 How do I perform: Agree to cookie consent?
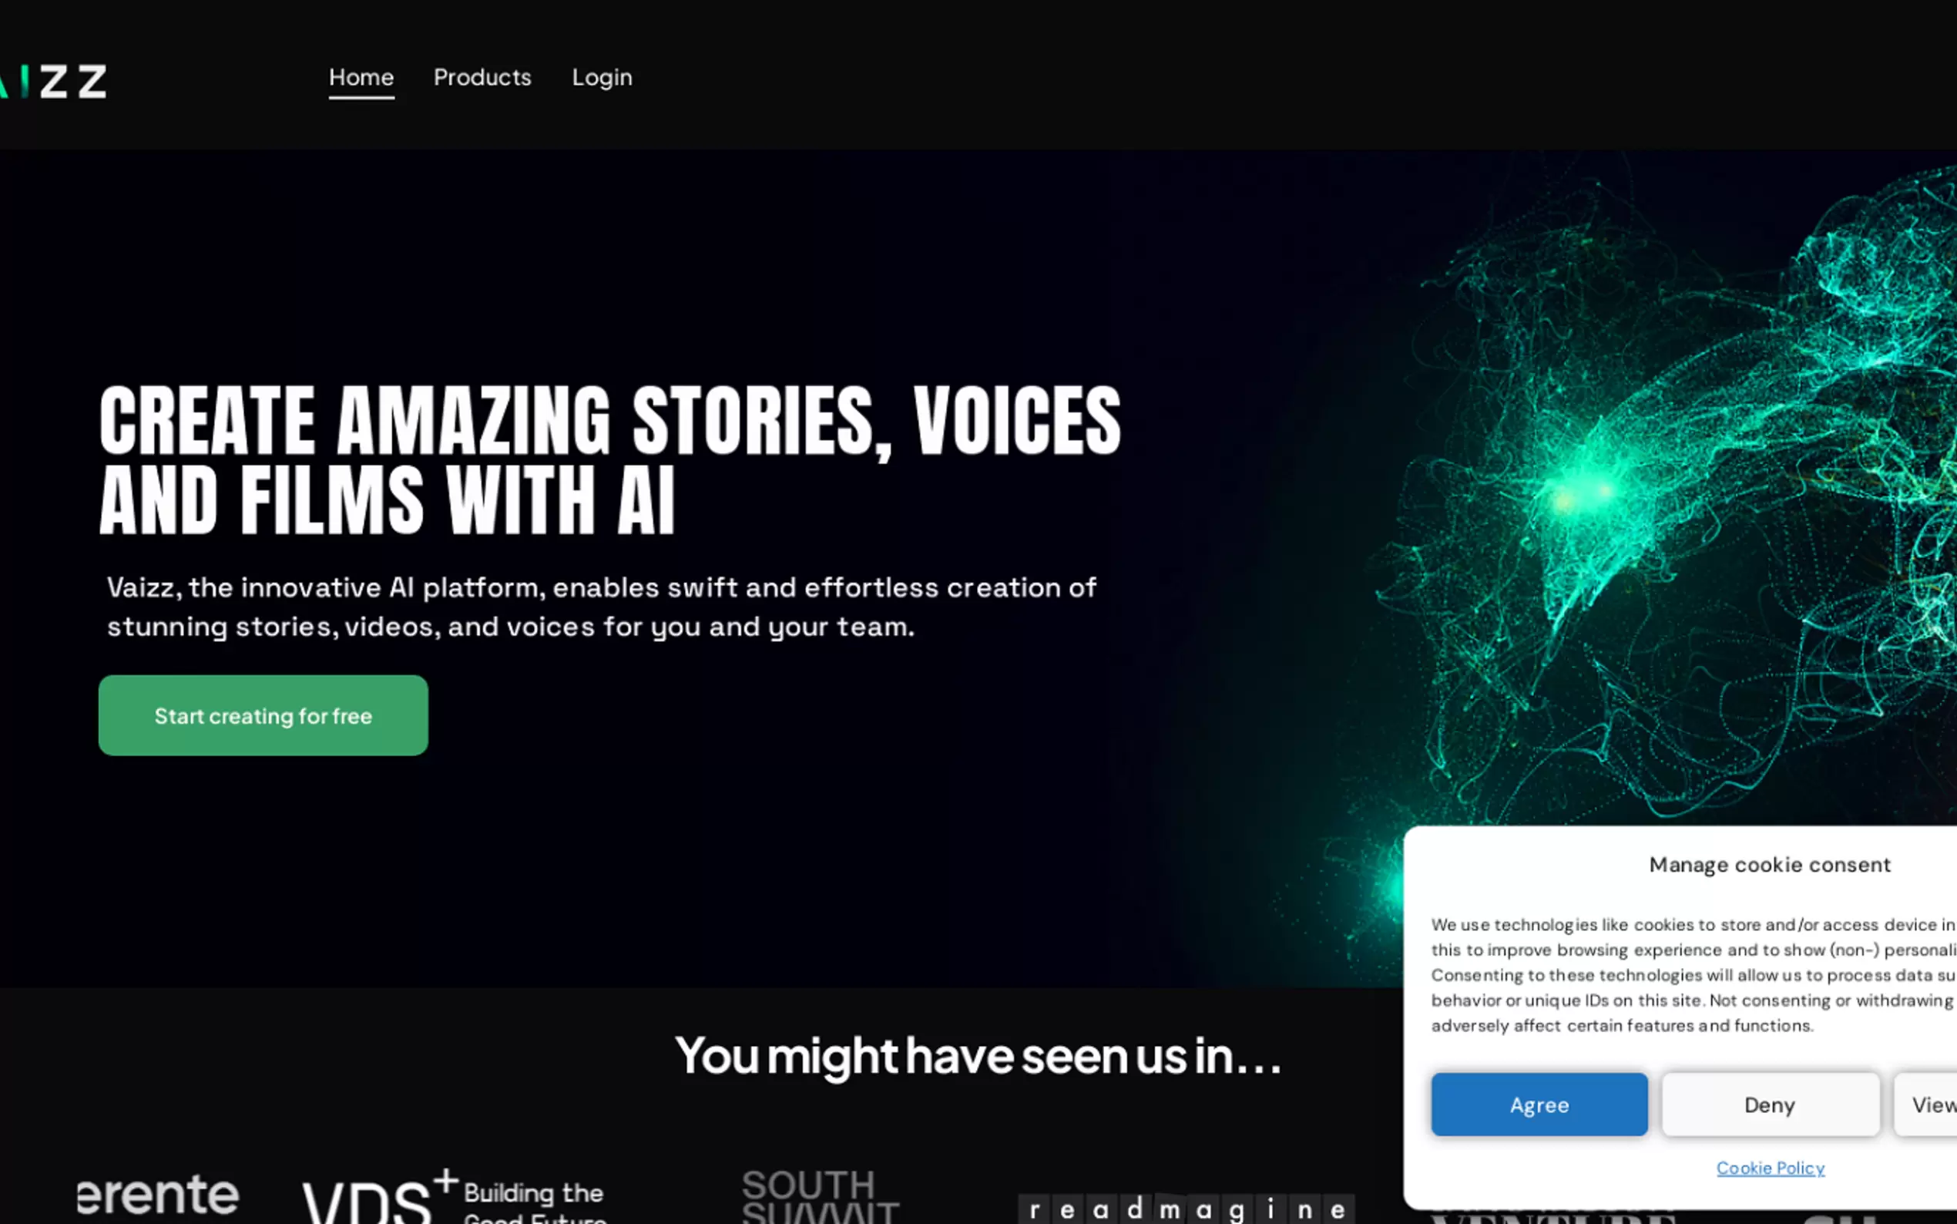pos(1539,1105)
